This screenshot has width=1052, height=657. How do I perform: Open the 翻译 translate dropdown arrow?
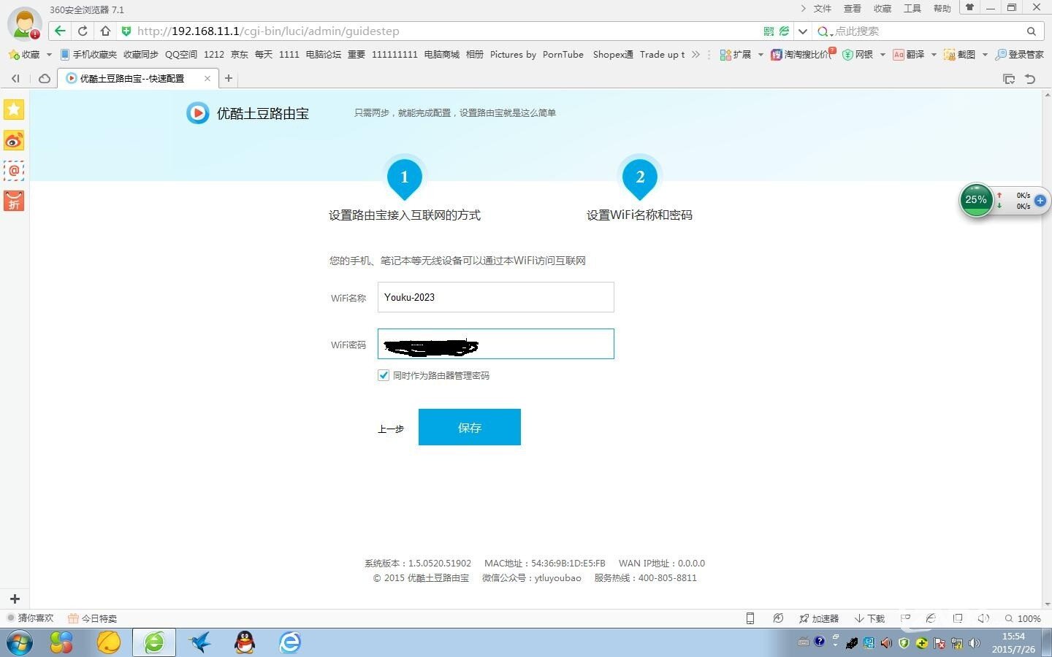point(934,55)
